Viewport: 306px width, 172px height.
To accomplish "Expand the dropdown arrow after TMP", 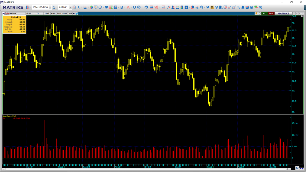I will pos(74,13).
